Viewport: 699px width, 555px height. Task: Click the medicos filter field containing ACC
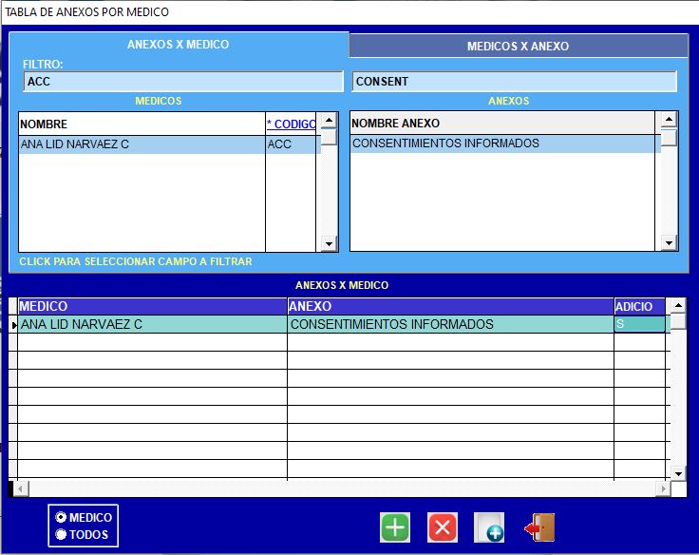(183, 82)
